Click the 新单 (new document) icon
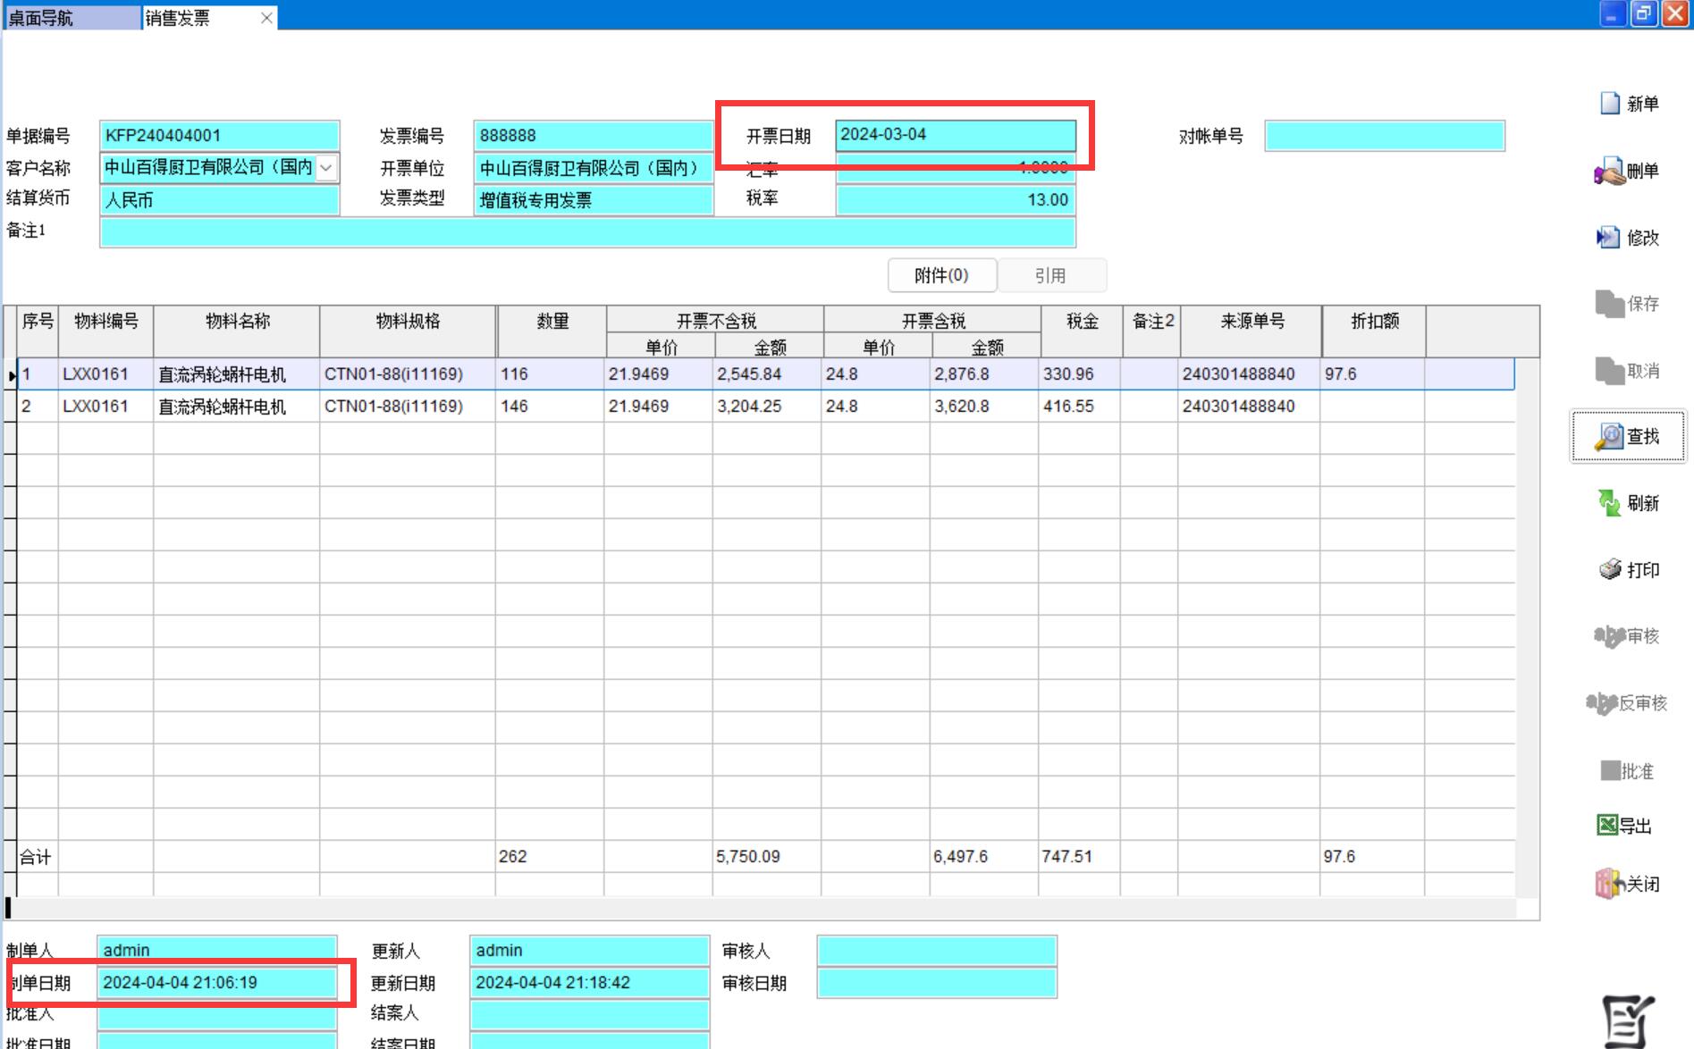Image resolution: width=1694 pixels, height=1049 pixels. pyautogui.click(x=1610, y=104)
